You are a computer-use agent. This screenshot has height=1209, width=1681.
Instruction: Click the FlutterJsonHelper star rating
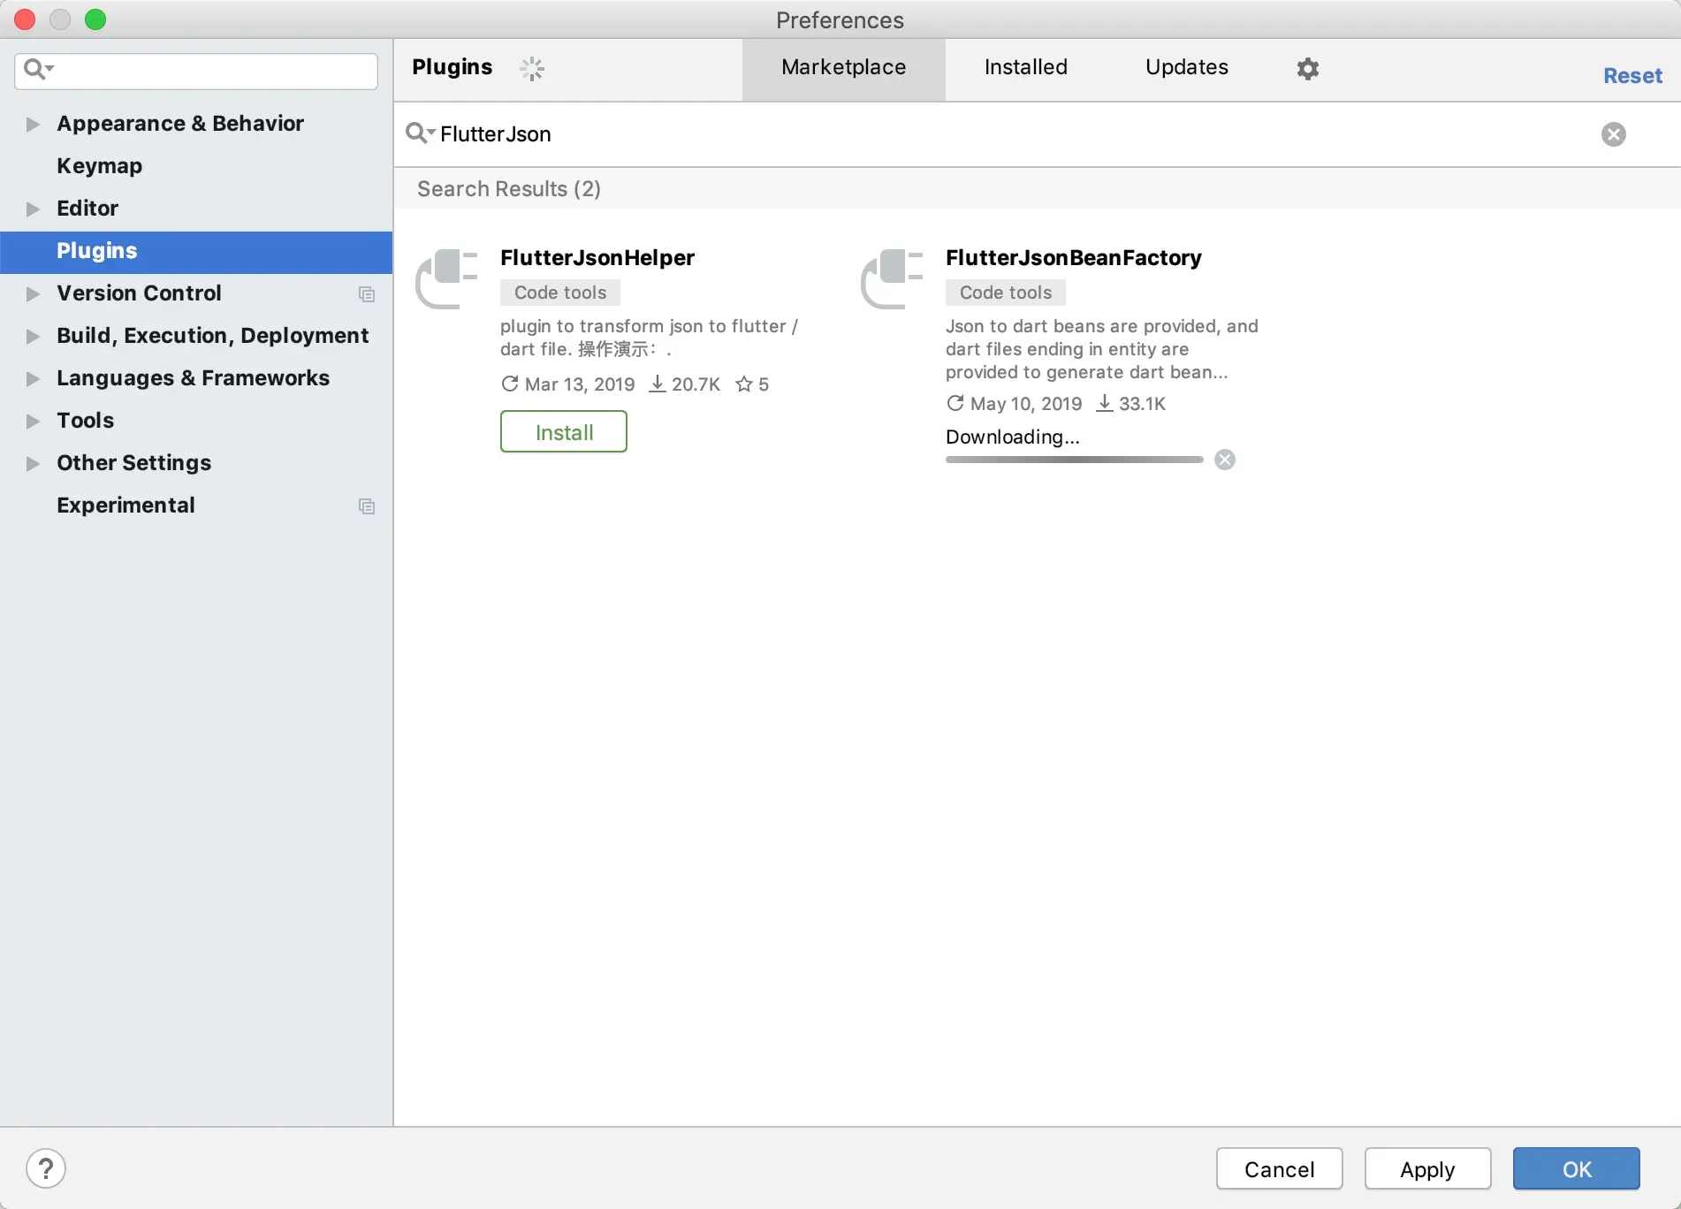coord(752,384)
